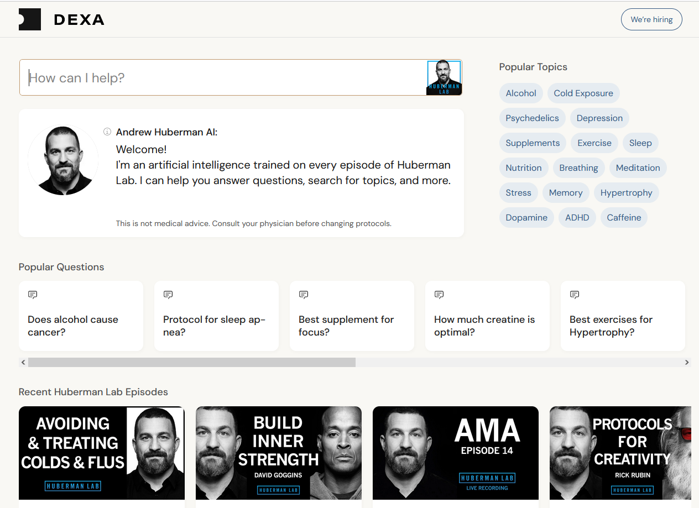Click right arrow of questions scrollbar
The height and width of the screenshot is (508, 699).
click(x=687, y=363)
